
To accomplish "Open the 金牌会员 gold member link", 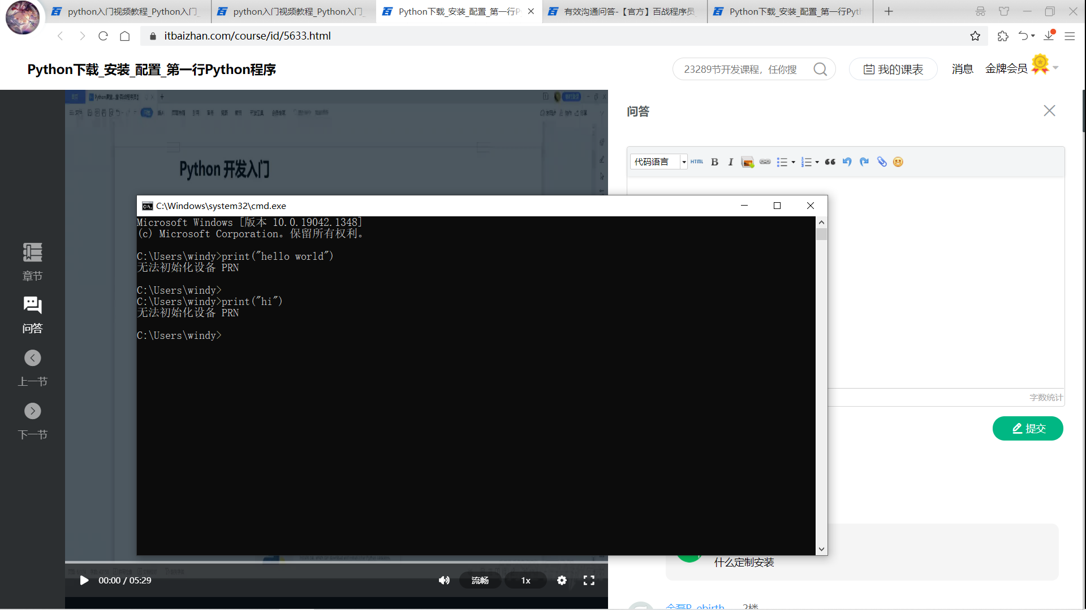I will (1006, 68).
